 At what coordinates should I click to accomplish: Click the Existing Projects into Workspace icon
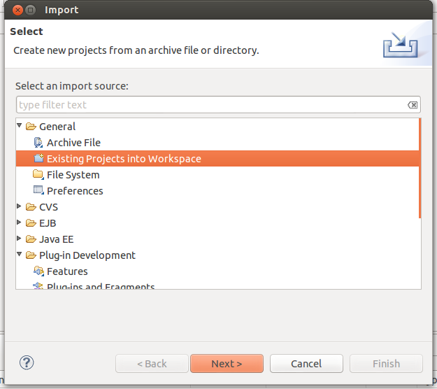click(x=38, y=159)
